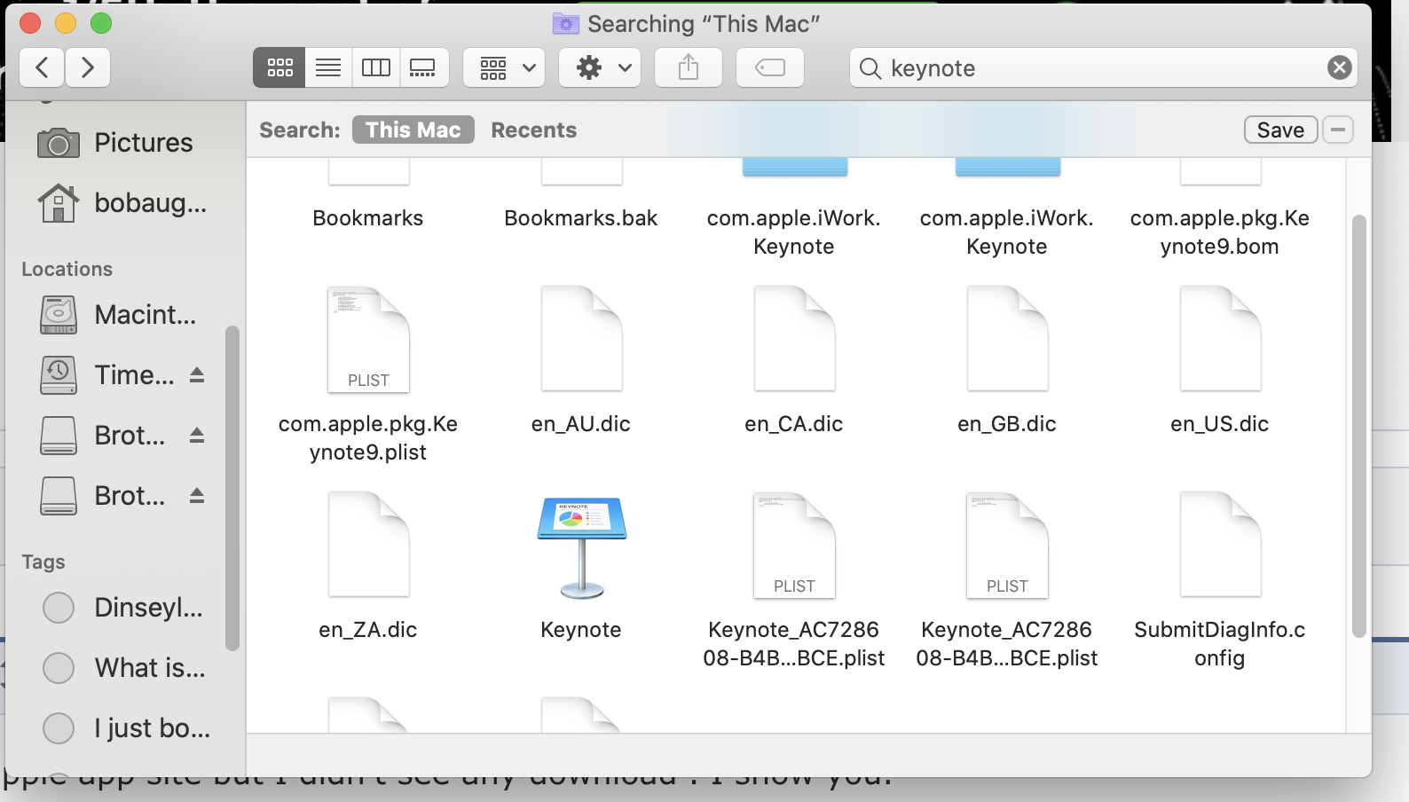1409x802 pixels.
Task: Remove search criteria with the minus button
Action: click(x=1338, y=130)
